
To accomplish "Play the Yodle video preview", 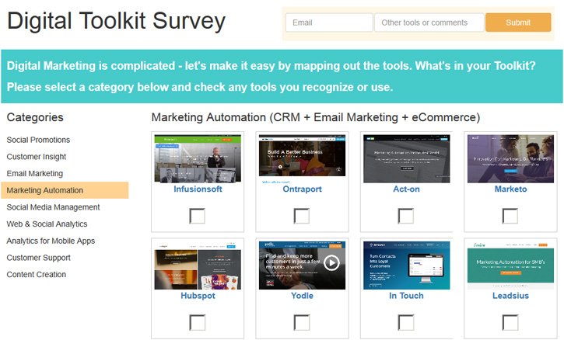I will click(331, 263).
